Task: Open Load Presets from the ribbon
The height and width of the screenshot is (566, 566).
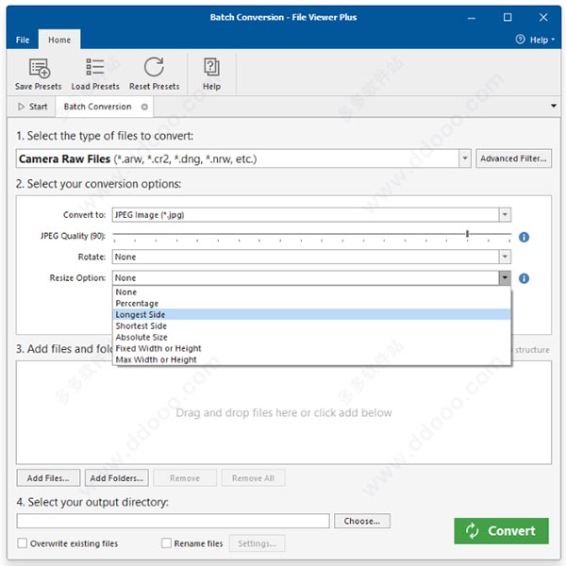Action: [95, 74]
